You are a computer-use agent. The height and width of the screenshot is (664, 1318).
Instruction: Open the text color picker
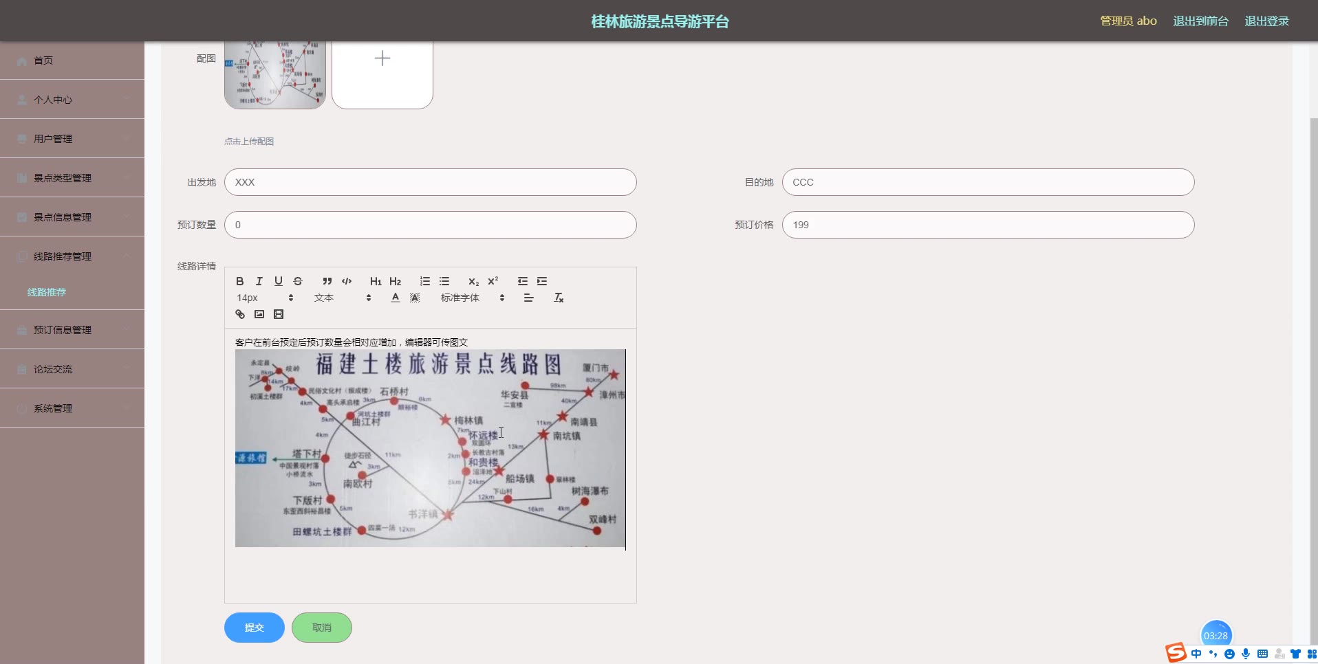[395, 298]
